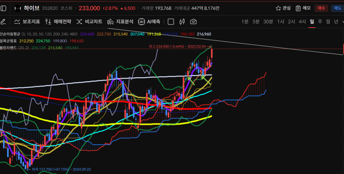Click the +2.87% change rate
The width and height of the screenshot is (344, 174).
tap(110, 8)
